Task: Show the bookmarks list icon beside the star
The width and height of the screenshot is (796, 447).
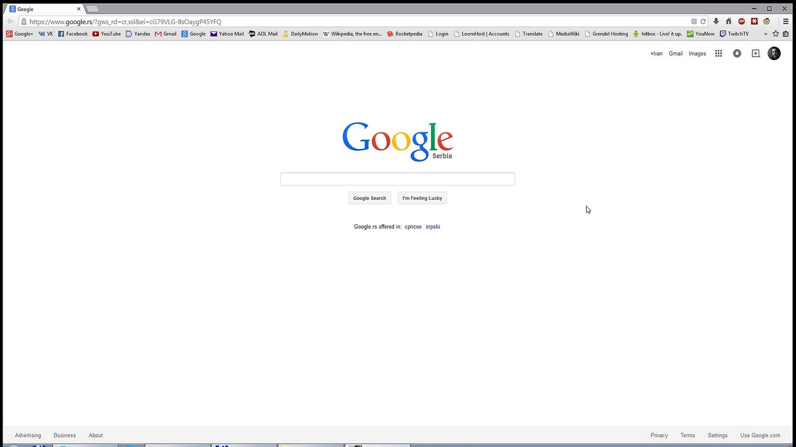Action: (x=786, y=34)
